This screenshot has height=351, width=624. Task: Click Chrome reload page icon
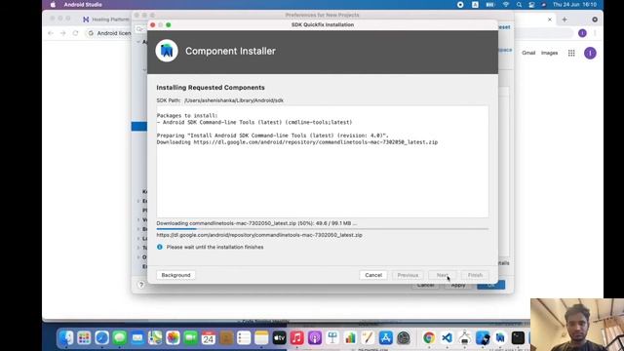(x=76, y=33)
